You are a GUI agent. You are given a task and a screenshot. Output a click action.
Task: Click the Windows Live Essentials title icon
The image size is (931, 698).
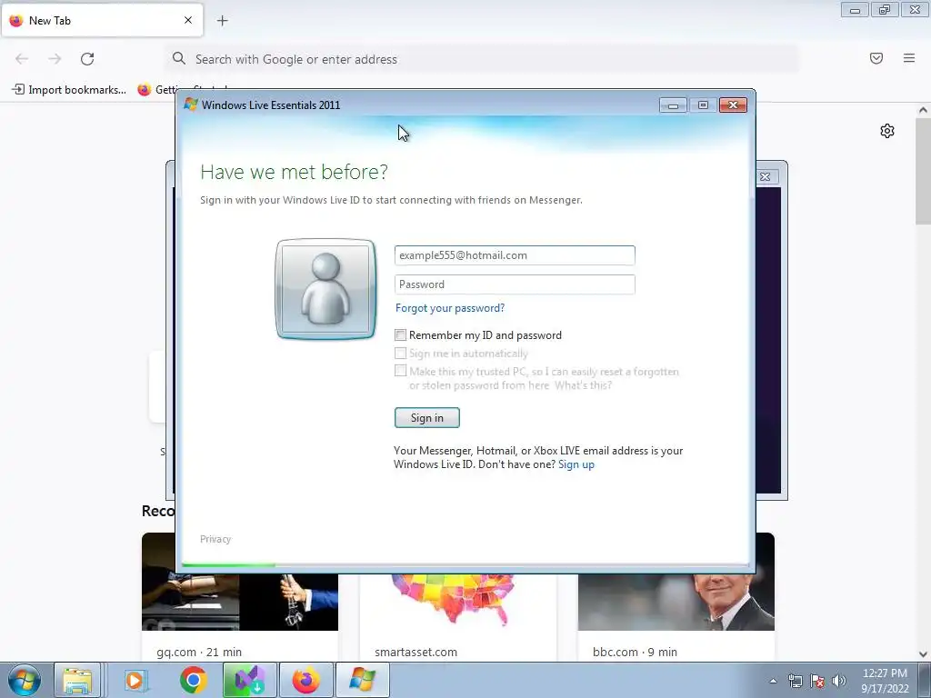click(x=191, y=105)
